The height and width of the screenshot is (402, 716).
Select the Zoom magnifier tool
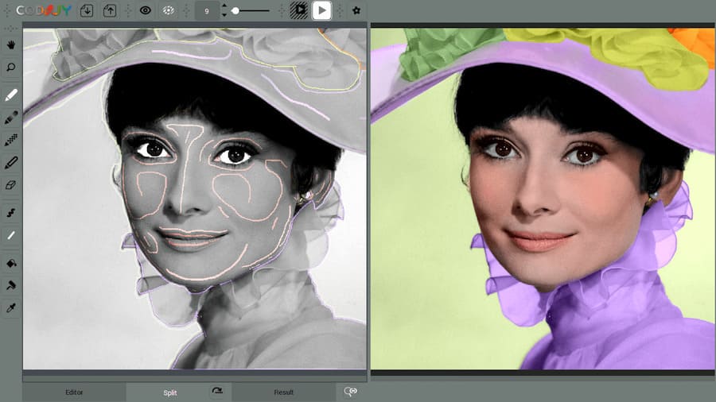11,68
